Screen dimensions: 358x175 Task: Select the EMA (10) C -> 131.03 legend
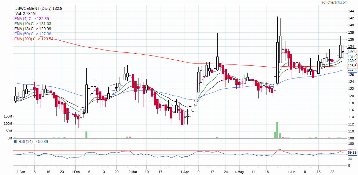point(32,24)
